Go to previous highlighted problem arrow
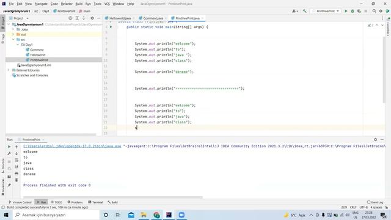391x220 pixels. coord(377,25)
